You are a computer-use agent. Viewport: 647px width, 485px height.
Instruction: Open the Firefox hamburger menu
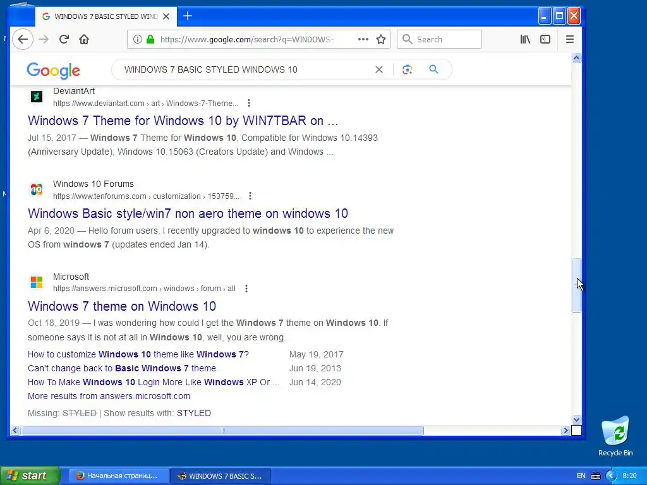[570, 39]
